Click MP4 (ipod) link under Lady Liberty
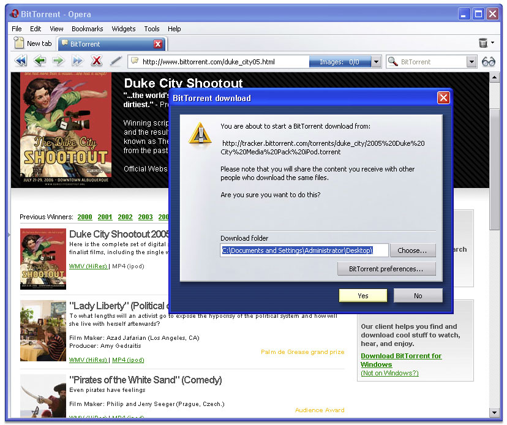The height and width of the screenshot is (425, 507). pos(128,359)
